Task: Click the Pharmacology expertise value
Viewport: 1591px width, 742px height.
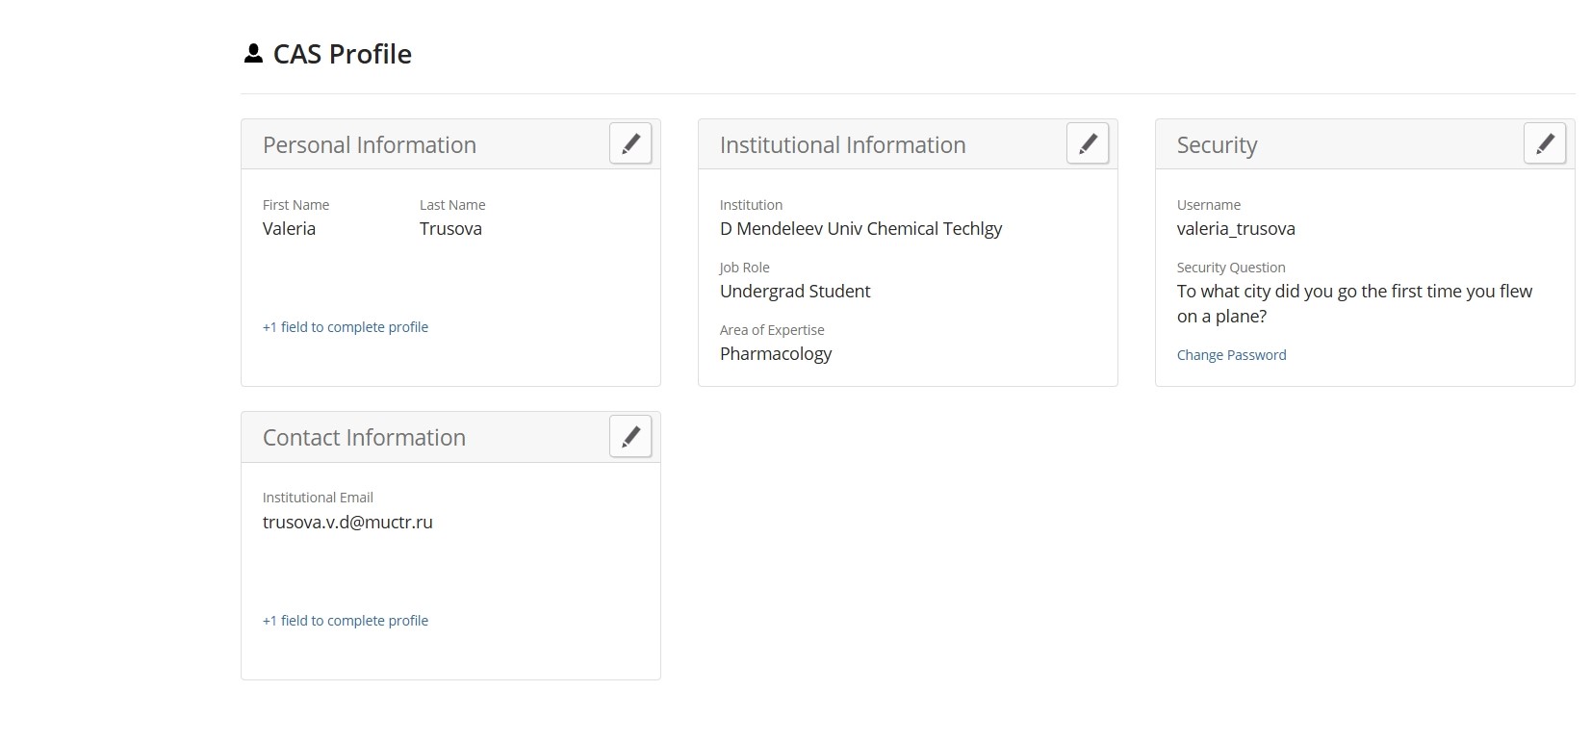Action: tap(776, 354)
